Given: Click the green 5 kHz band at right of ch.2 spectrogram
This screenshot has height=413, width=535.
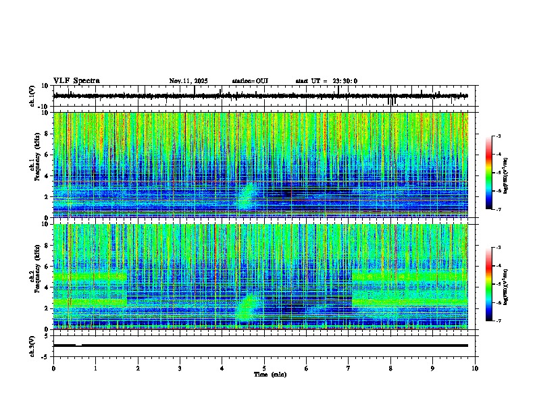Looking at the screenshot, I should 409,276.
